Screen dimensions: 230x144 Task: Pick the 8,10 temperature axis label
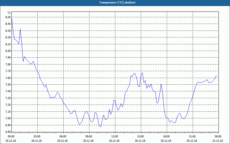(8, 44)
